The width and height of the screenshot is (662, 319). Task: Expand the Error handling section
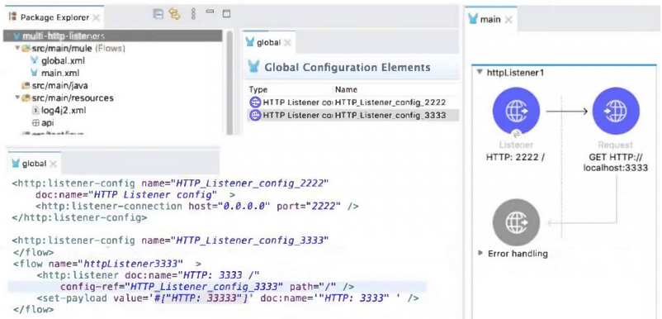coord(480,254)
